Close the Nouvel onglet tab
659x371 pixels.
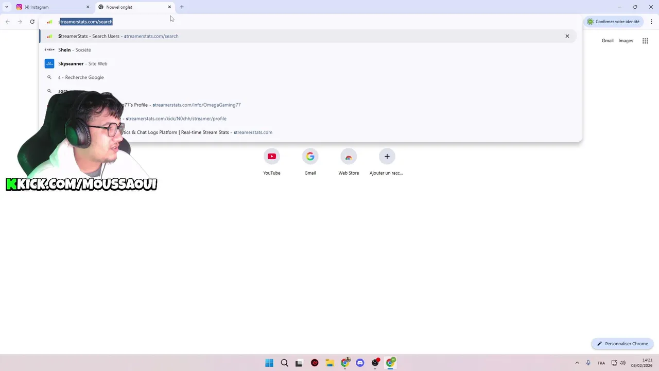(x=169, y=7)
